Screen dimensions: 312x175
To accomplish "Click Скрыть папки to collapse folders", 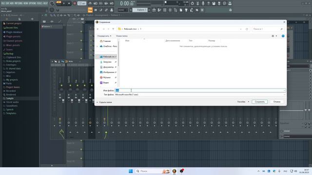I will click(x=104, y=102).
